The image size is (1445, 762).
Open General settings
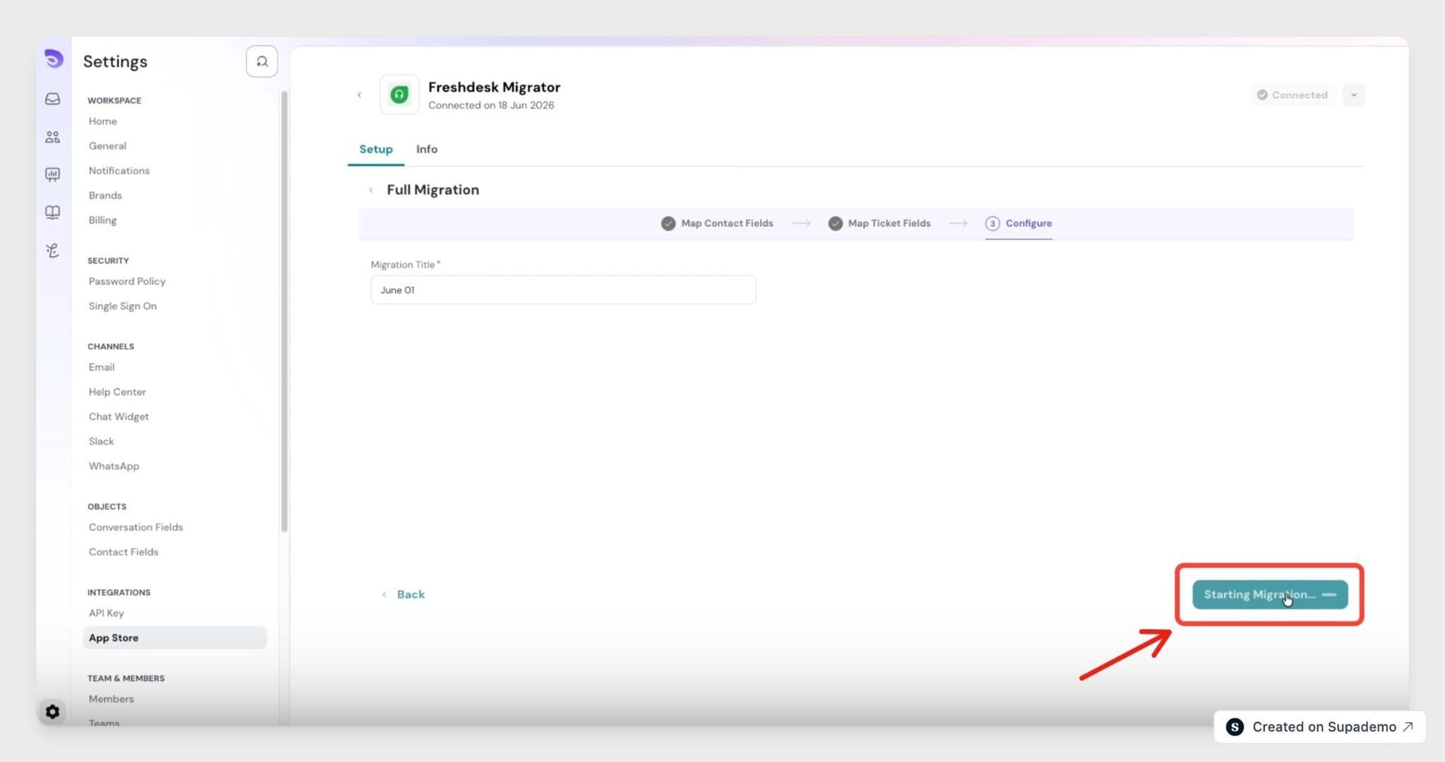point(107,146)
